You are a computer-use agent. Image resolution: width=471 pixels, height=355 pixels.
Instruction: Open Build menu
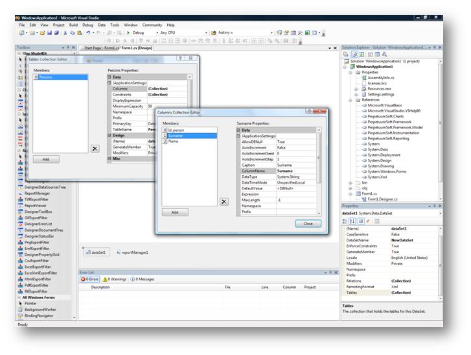tap(73, 25)
